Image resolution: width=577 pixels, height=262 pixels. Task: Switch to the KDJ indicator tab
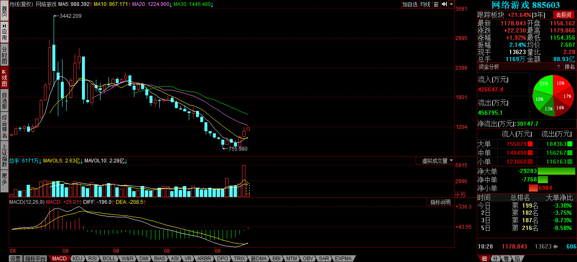pos(77,259)
